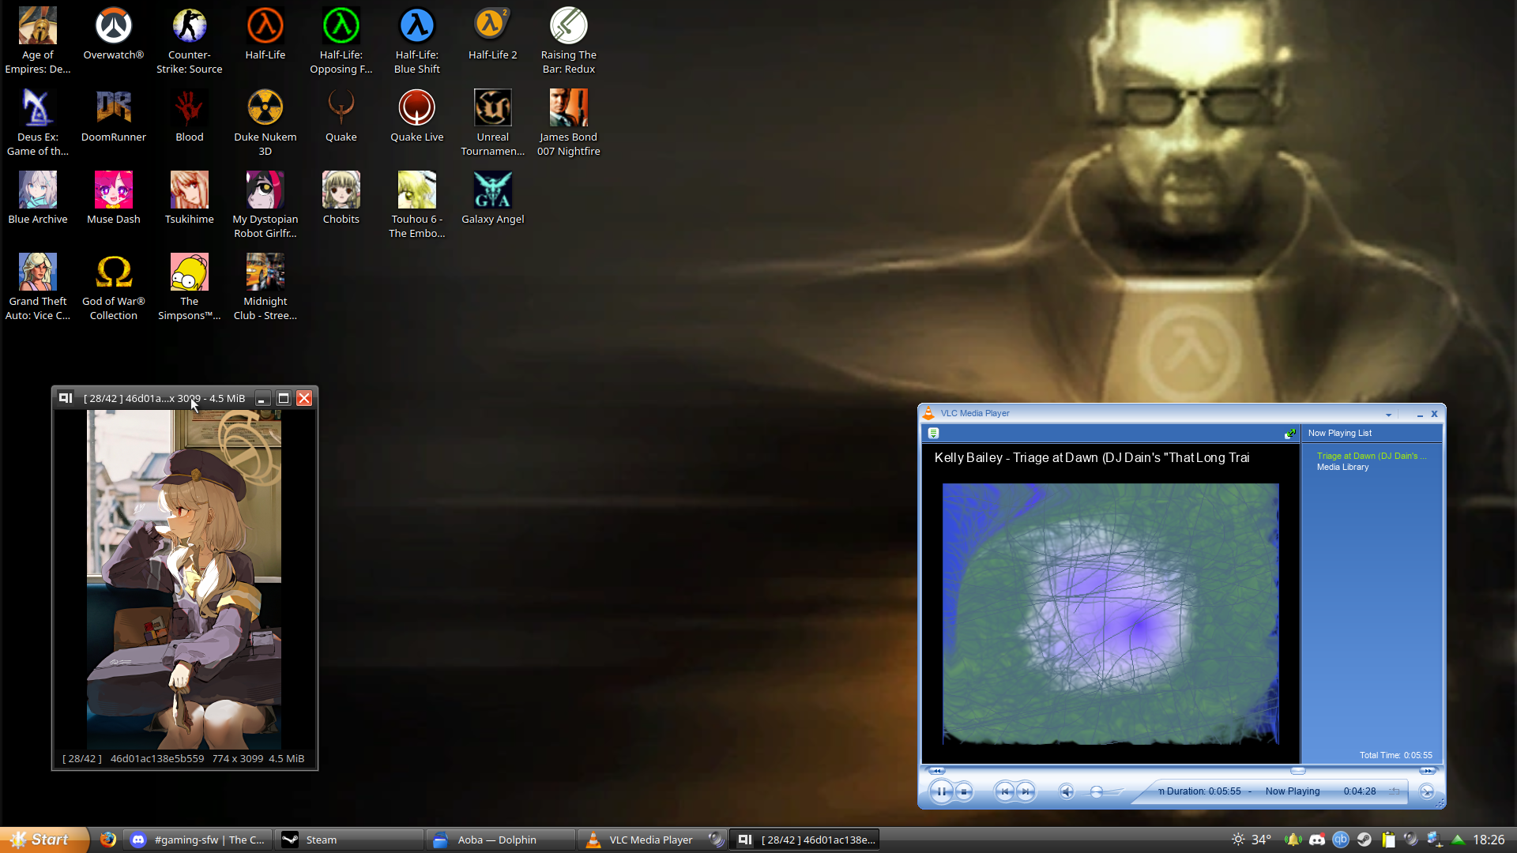Open the Unreal Tournament shortcut
The width and height of the screenshot is (1517, 853).
(x=493, y=123)
